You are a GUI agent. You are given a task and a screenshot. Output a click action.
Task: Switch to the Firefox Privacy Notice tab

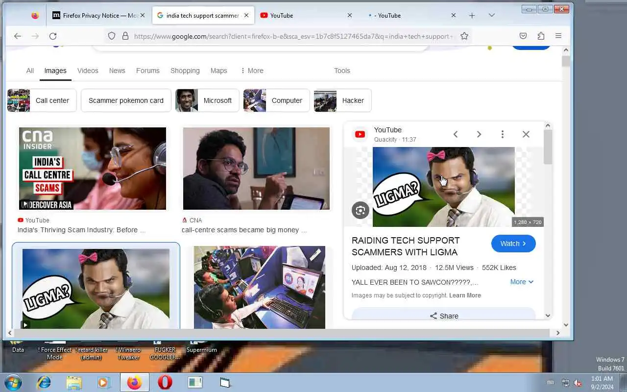[x=98, y=16]
